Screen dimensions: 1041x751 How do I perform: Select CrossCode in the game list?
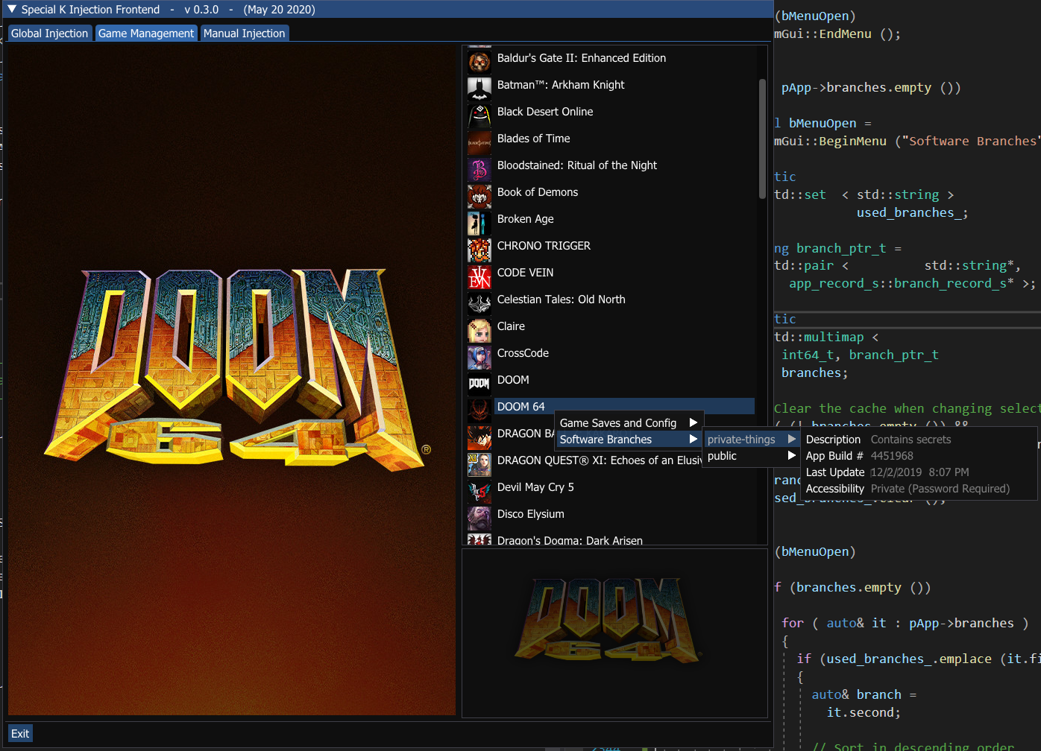click(523, 353)
